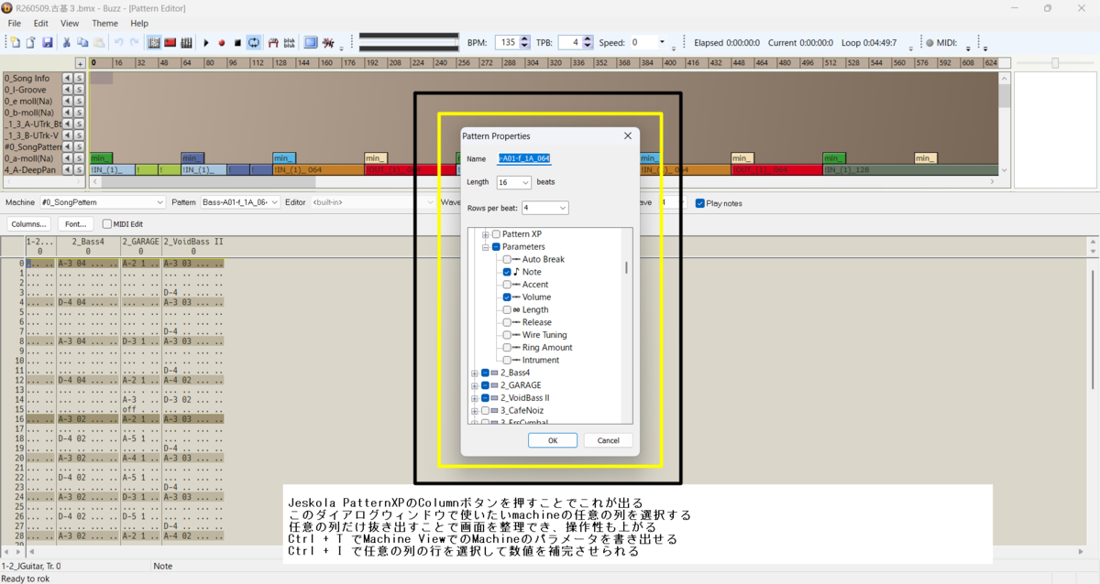Check the Length parameter checkbox
Viewport: 1100px width, 584px height.
click(507, 310)
